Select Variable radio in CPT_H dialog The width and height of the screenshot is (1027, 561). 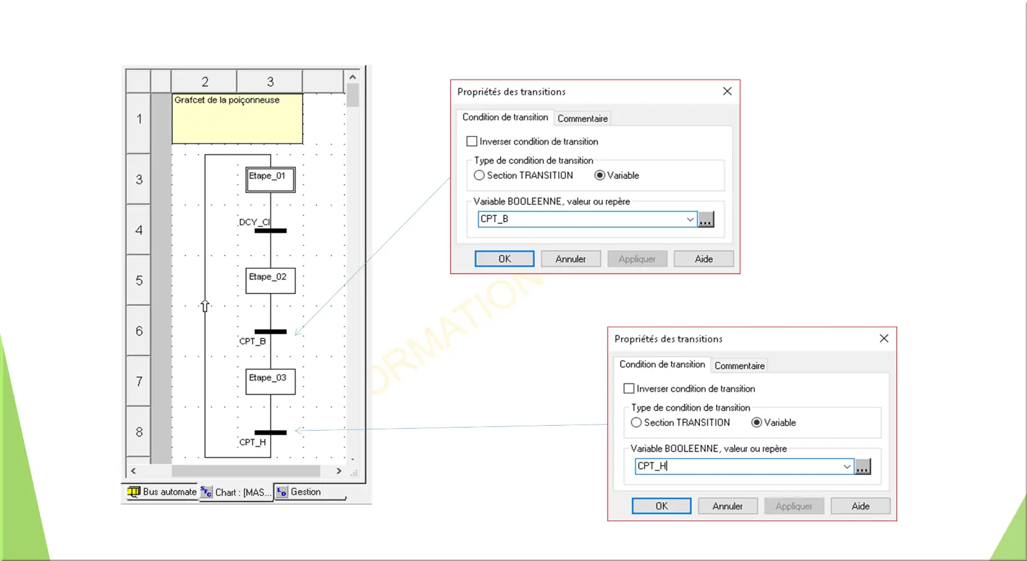pyautogui.click(x=756, y=423)
